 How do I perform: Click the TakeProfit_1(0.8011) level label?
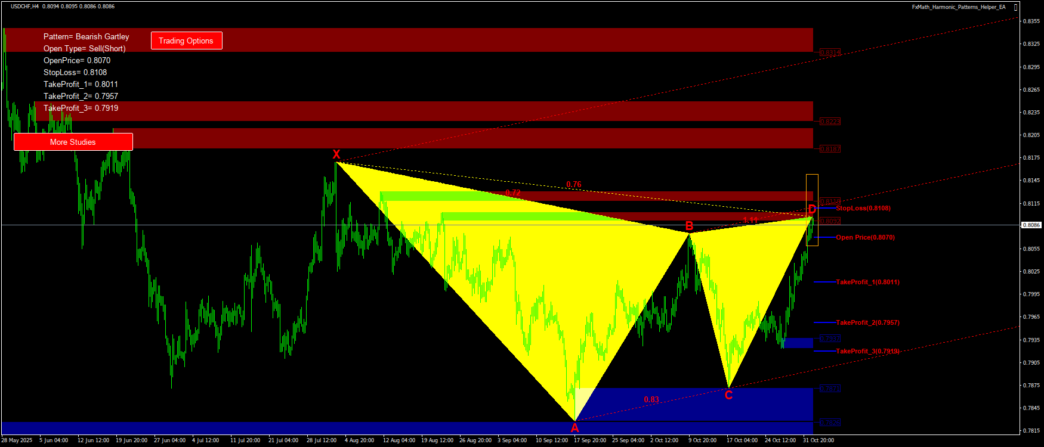(867, 282)
